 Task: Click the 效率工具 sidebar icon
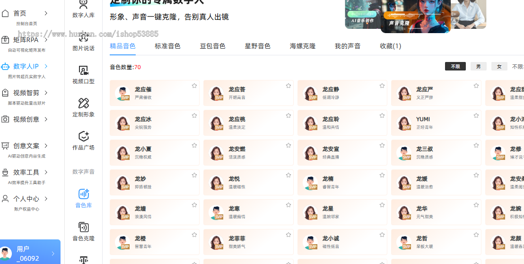pyautogui.click(x=5, y=172)
